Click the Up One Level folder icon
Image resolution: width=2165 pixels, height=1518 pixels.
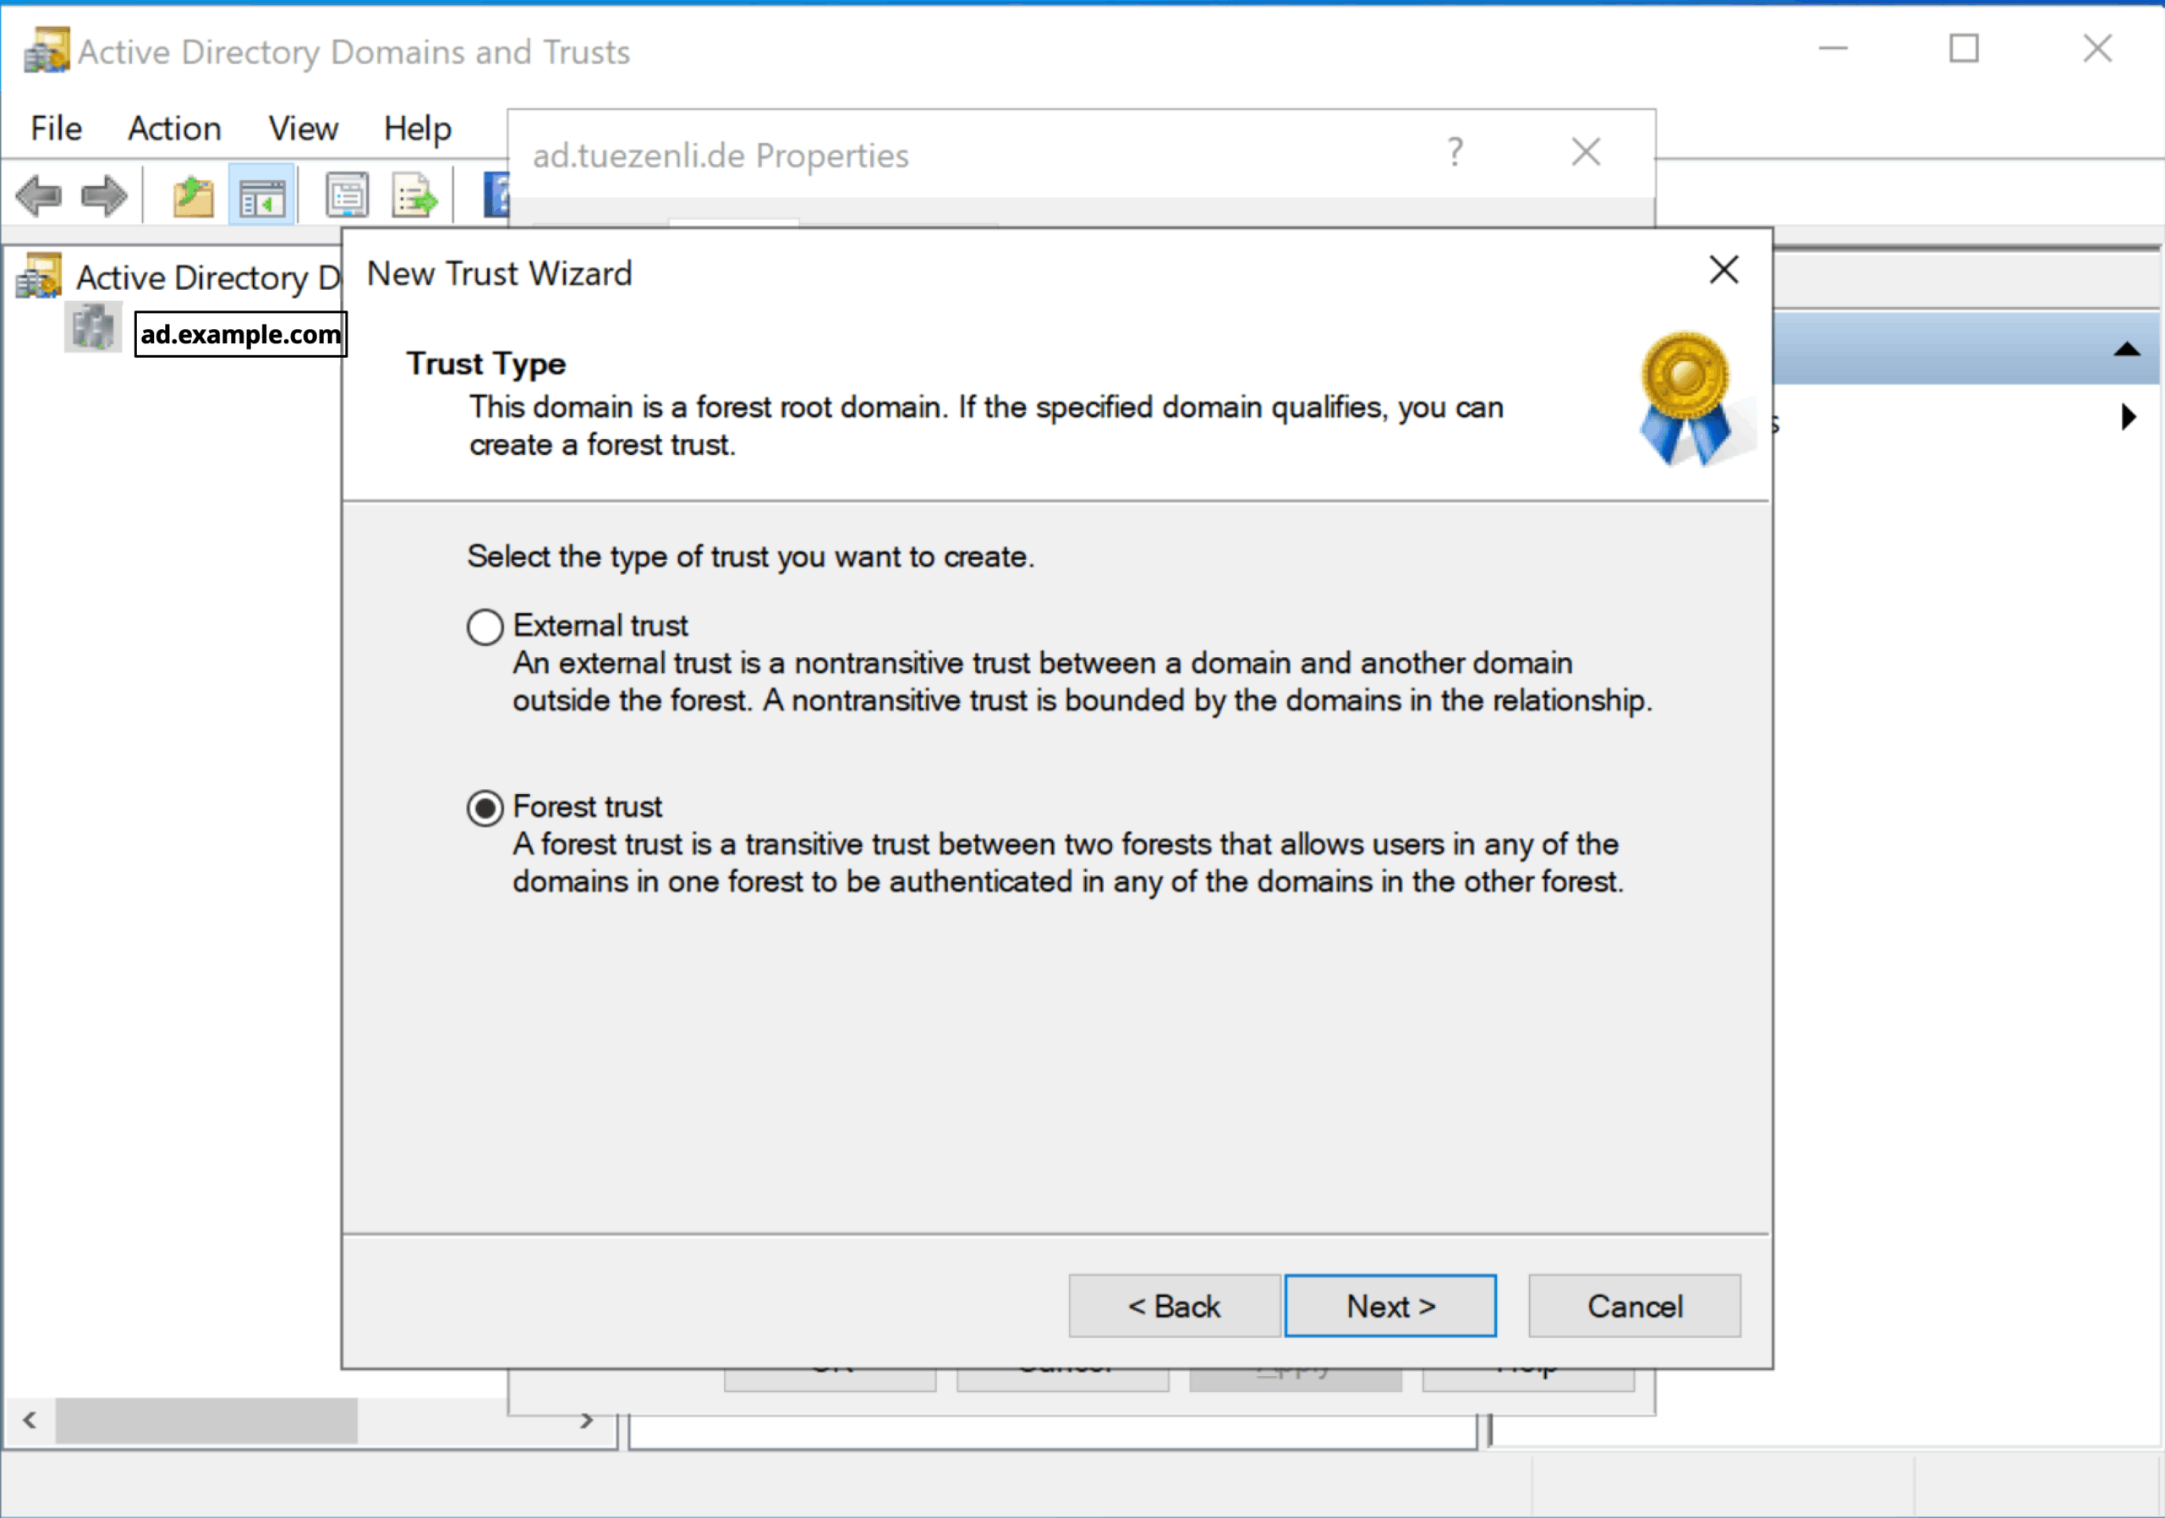coord(194,197)
